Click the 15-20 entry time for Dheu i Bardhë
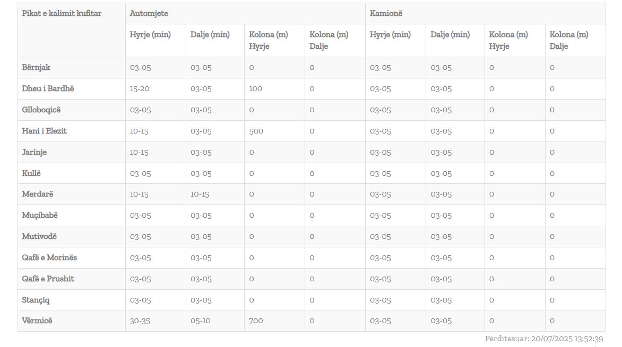622x347 pixels. click(140, 88)
